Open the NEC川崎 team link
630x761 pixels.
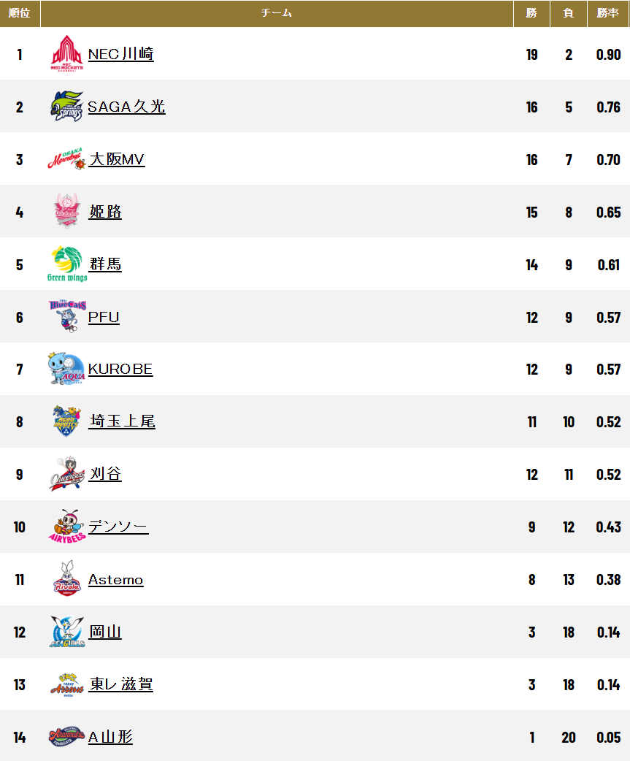(x=120, y=54)
